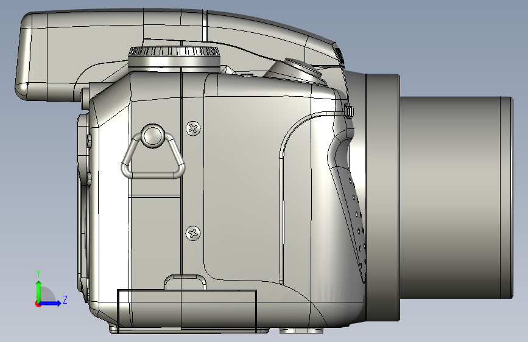Image resolution: width=528 pixels, height=342 pixels.
Task: Click the Y axis label
Action: 39,274
